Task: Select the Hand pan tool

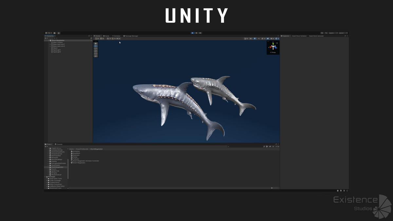Action: click(95, 43)
